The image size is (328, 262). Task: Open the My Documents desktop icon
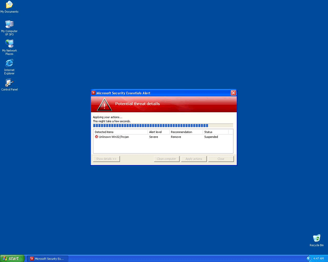click(9, 5)
